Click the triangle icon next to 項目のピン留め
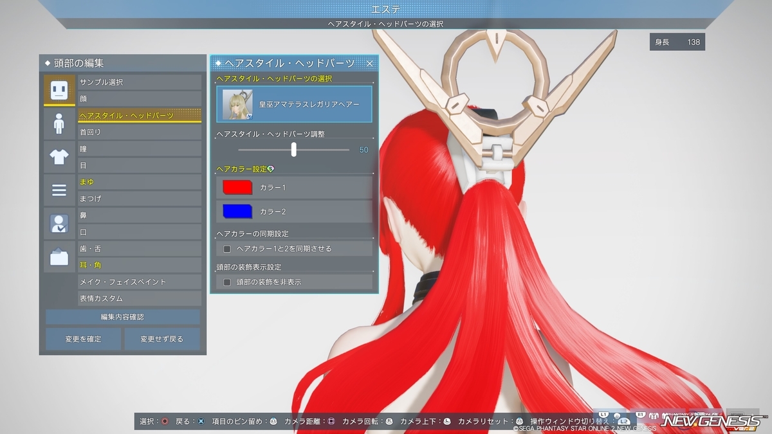772x434 pixels. click(x=273, y=421)
